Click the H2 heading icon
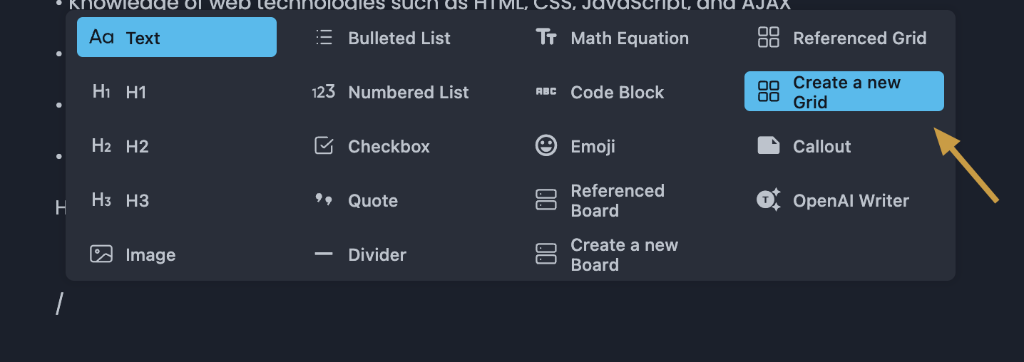 (x=101, y=146)
